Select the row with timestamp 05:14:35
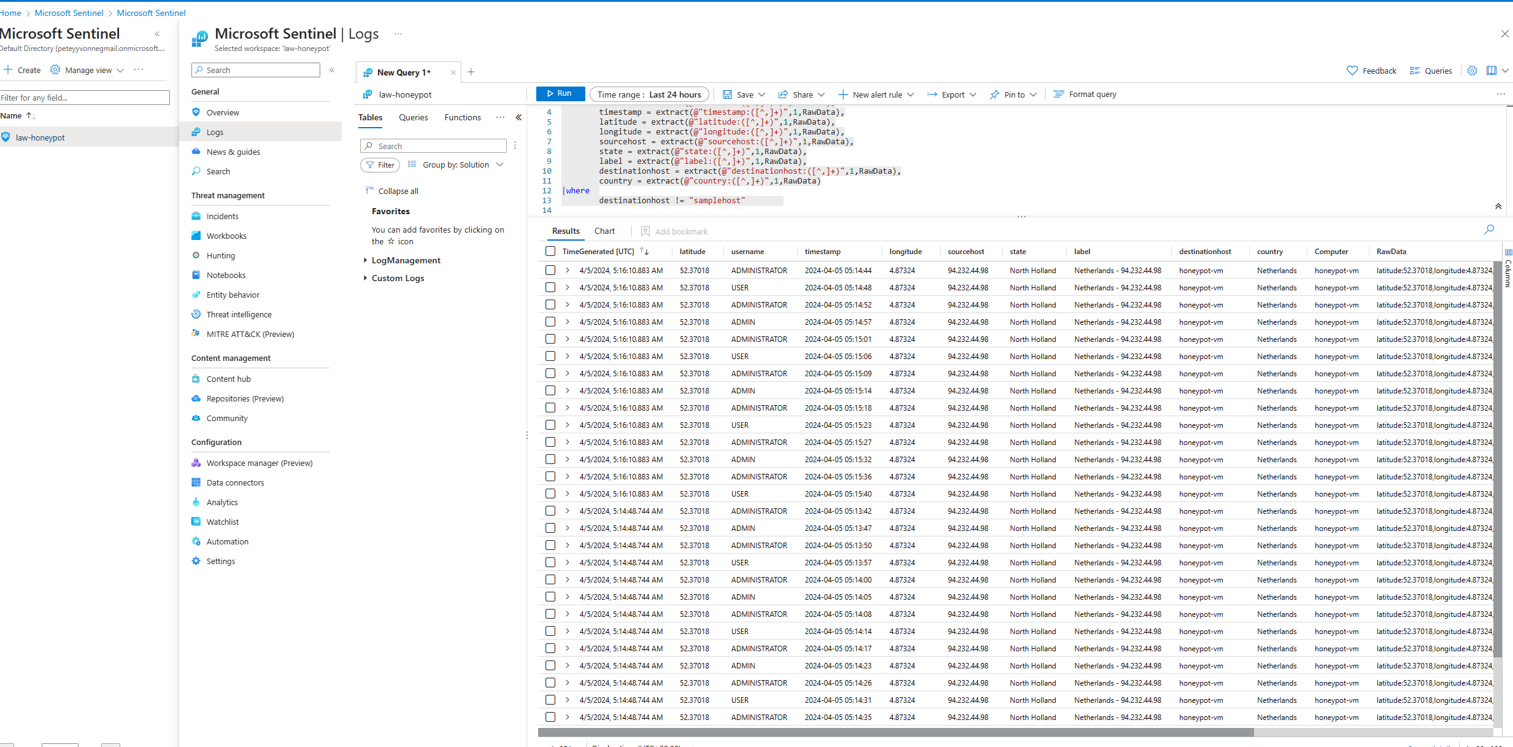The width and height of the screenshot is (1513, 747). 550,717
